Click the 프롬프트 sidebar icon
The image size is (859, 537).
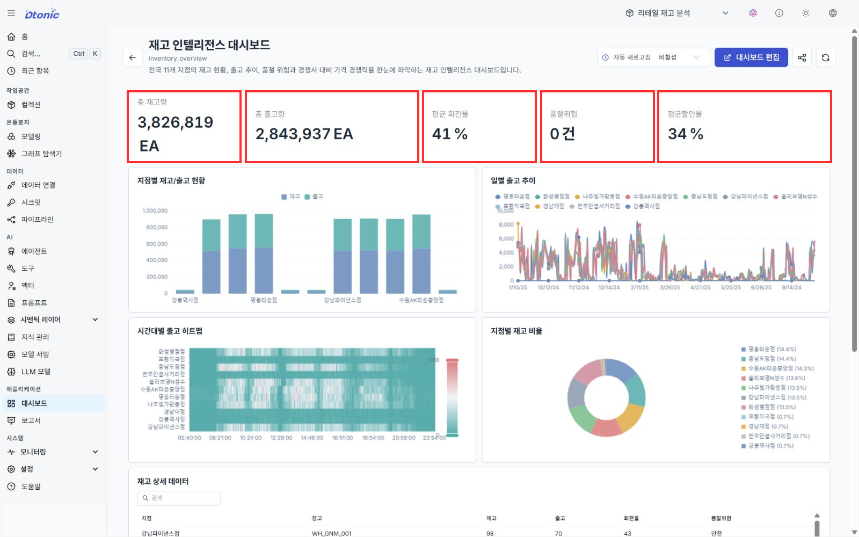(11, 303)
